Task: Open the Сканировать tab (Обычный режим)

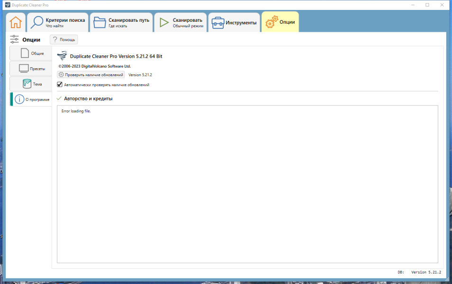Action: (x=181, y=22)
